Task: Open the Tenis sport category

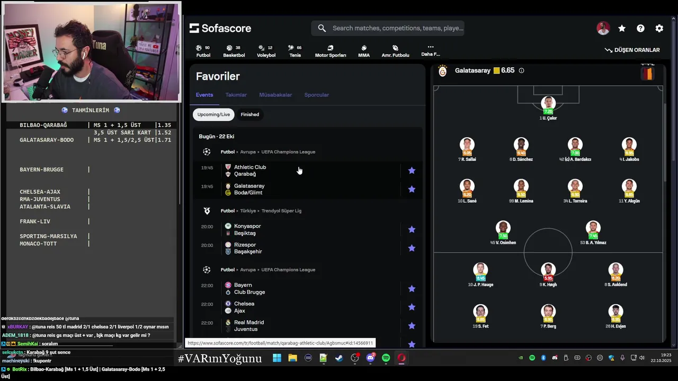Action: [x=295, y=51]
